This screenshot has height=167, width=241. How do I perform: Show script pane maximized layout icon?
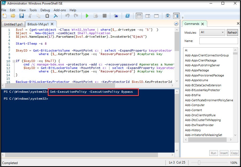156,16
